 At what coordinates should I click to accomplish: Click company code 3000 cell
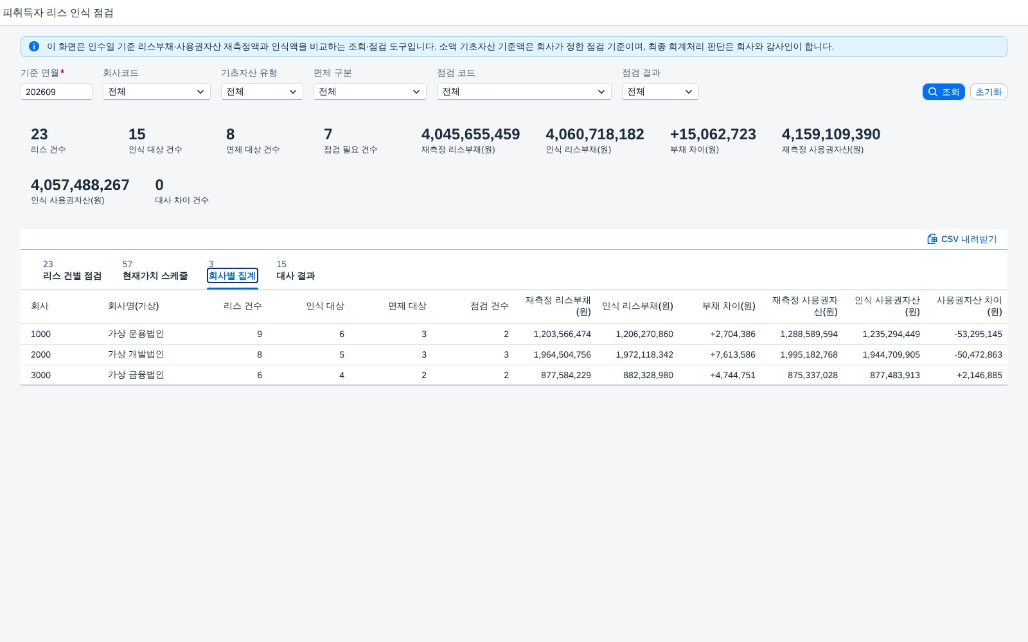click(41, 375)
